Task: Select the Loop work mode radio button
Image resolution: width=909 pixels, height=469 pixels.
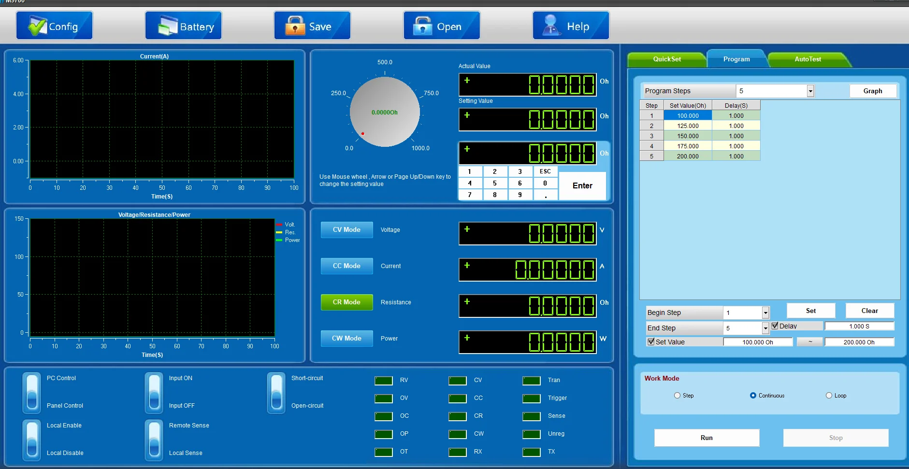Action: tap(829, 396)
